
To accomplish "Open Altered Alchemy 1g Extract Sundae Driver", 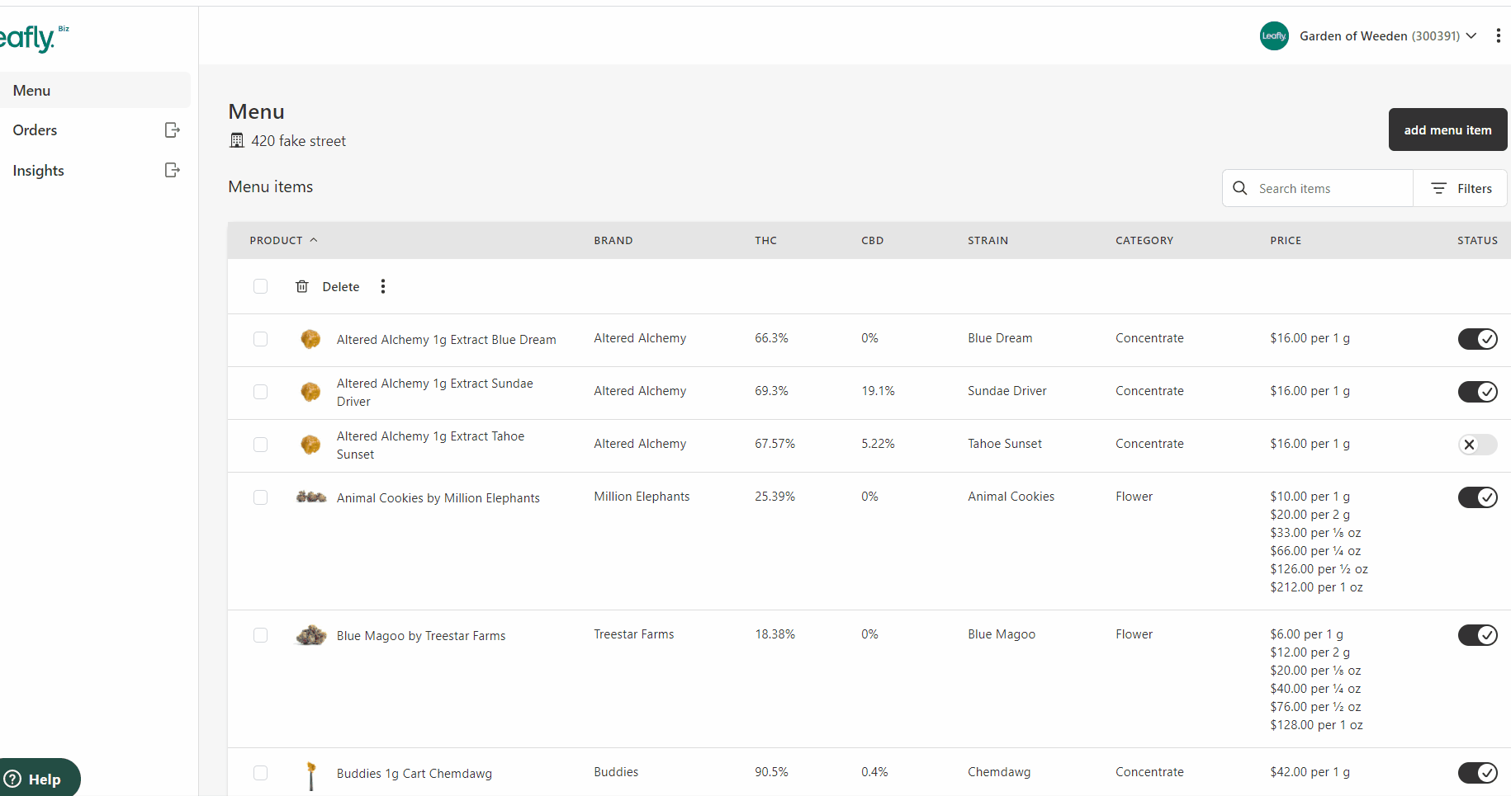I will coord(435,392).
